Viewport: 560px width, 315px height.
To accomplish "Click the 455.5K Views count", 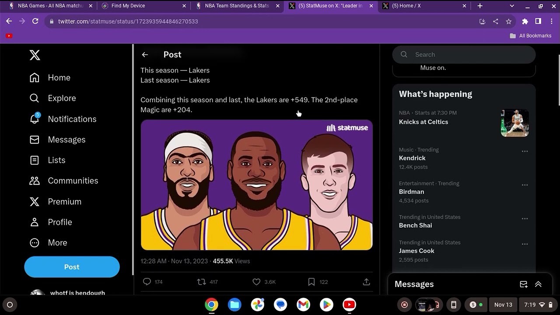I will 231,261.
